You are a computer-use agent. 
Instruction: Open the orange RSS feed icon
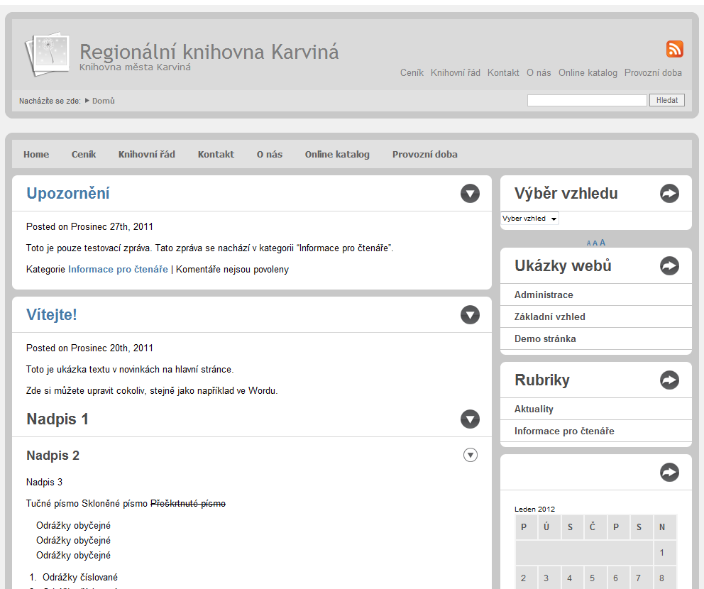pos(674,49)
